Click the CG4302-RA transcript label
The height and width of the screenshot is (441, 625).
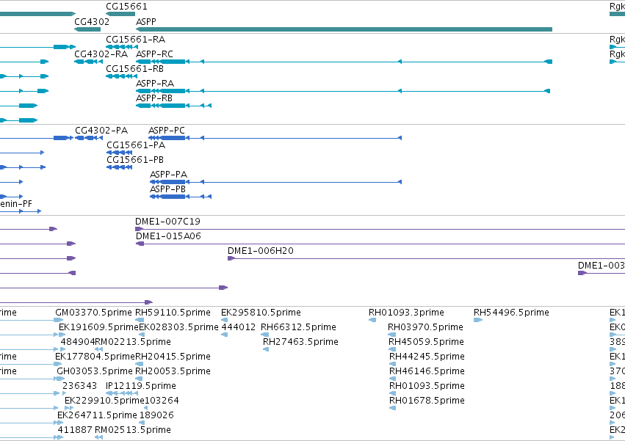(x=101, y=54)
